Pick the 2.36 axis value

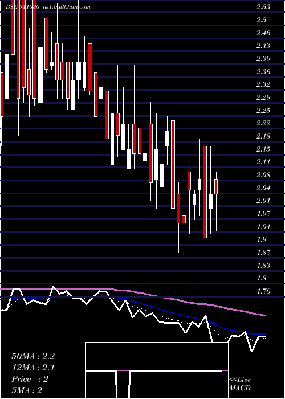263,71
